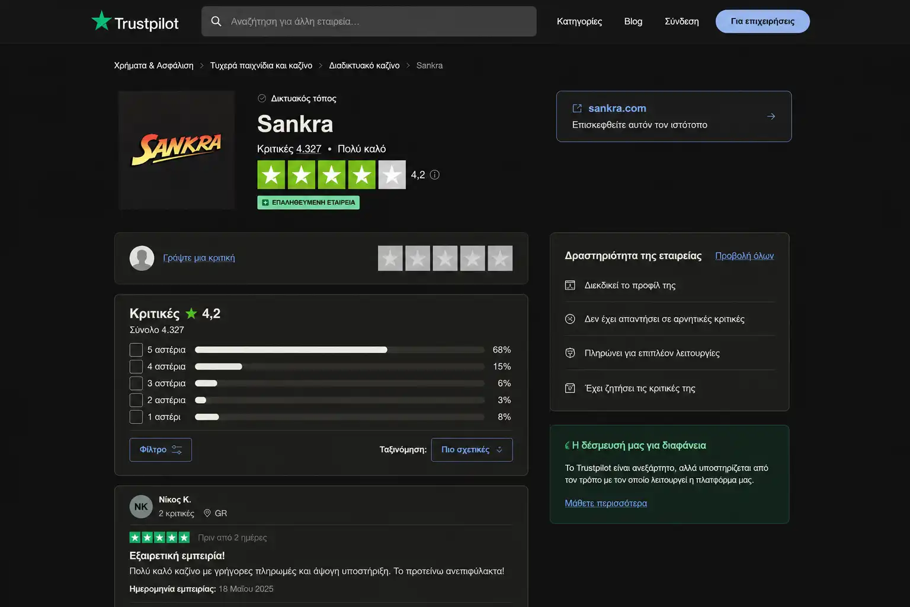Image resolution: width=910 pixels, height=607 pixels.
Task: Click reviewer name Νίκος K.
Action: [x=175, y=500]
